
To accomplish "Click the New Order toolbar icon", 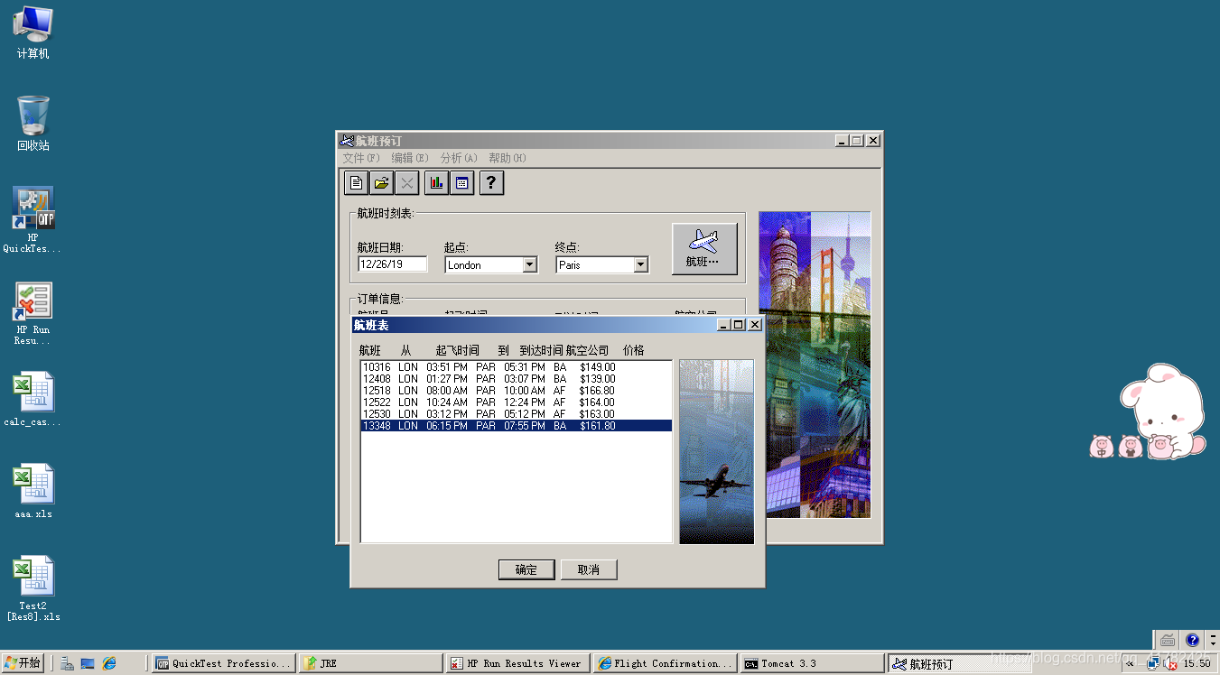I will coord(356,183).
